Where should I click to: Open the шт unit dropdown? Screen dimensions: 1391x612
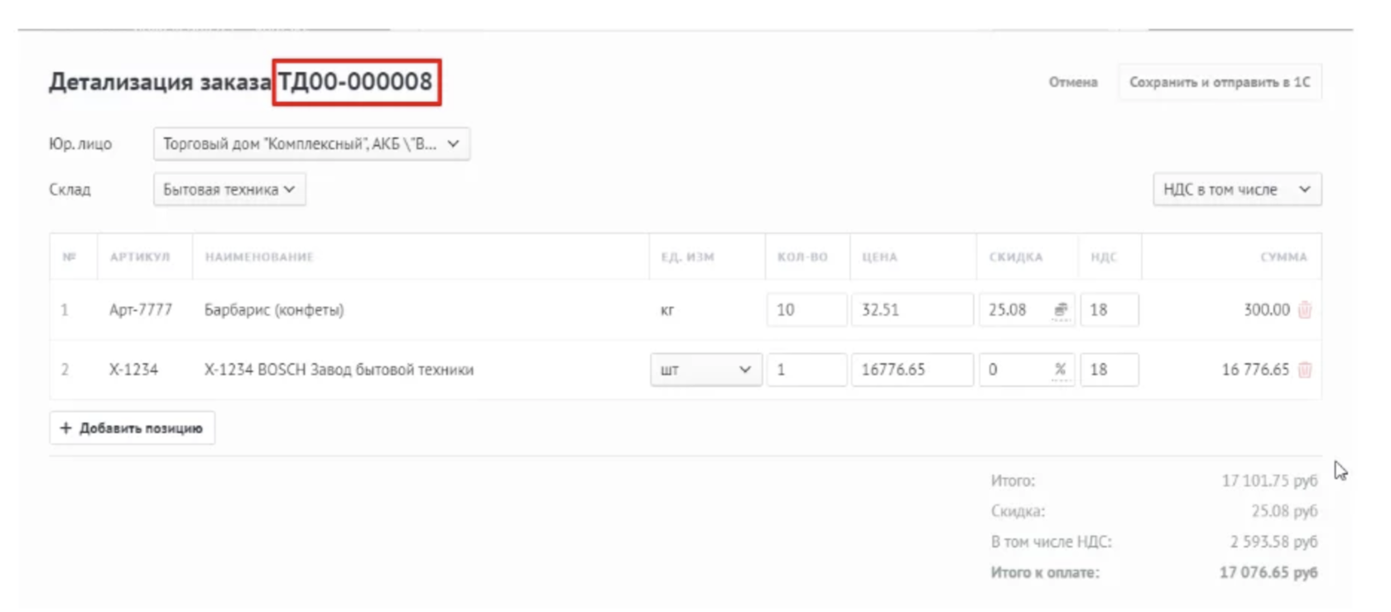tap(705, 370)
